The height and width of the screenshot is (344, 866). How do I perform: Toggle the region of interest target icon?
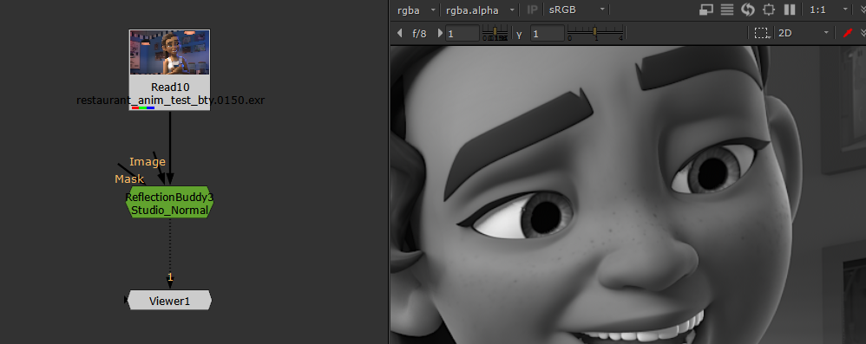coord(768,10)
